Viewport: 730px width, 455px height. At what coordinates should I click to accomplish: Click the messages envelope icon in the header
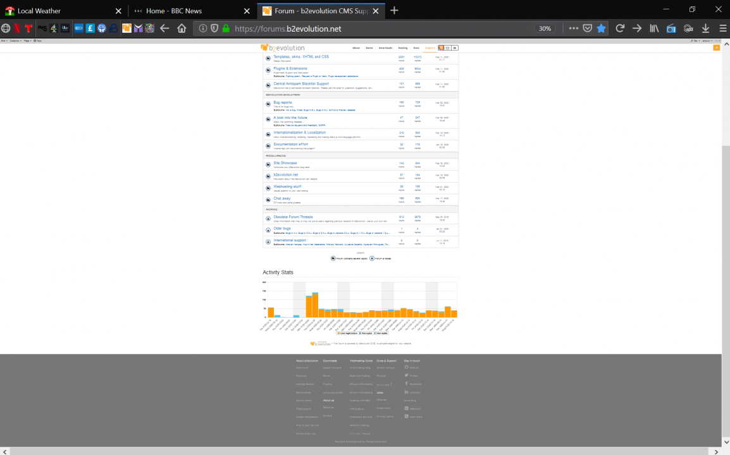pyautogui.click(x=448, y=48)
